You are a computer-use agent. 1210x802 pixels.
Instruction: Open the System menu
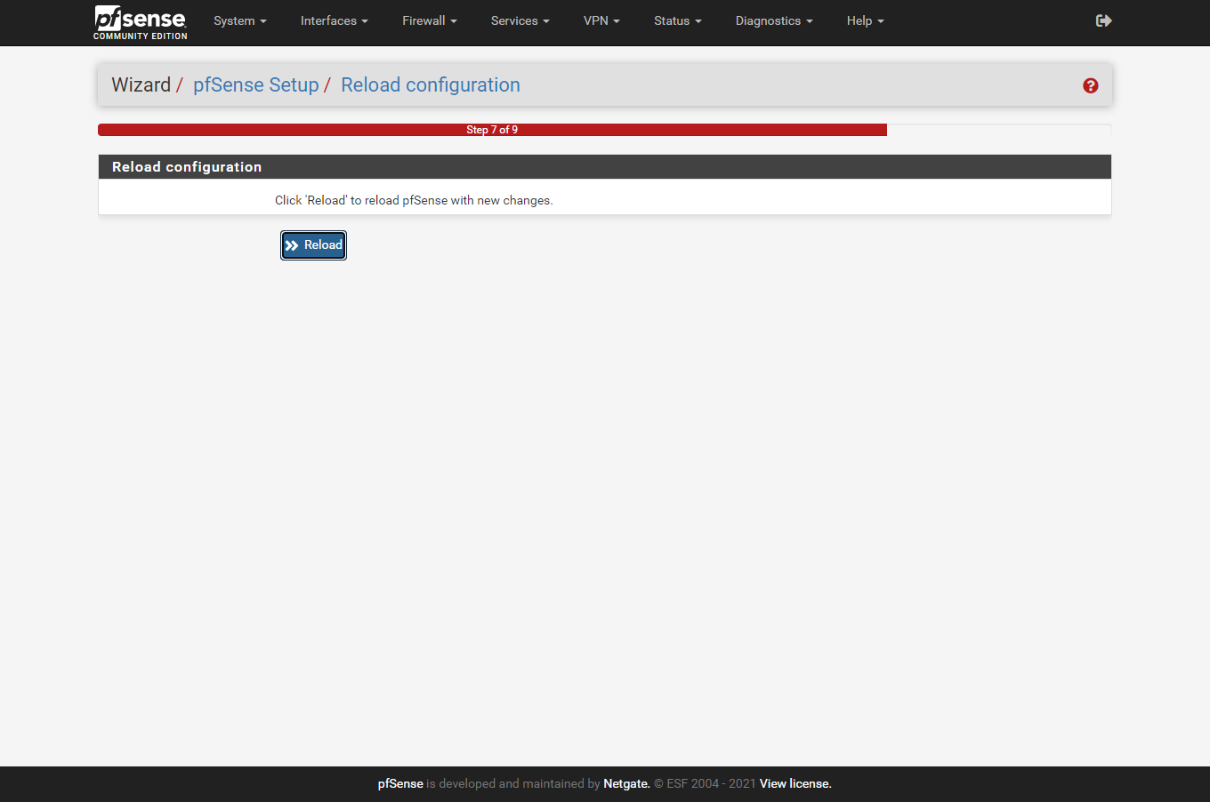tap(240, 20)
